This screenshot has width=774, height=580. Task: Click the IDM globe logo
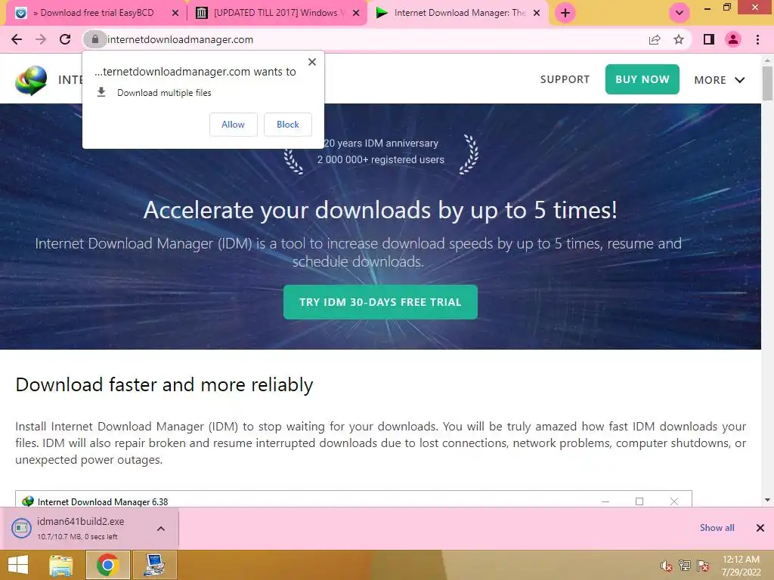(x=30, y=80)
